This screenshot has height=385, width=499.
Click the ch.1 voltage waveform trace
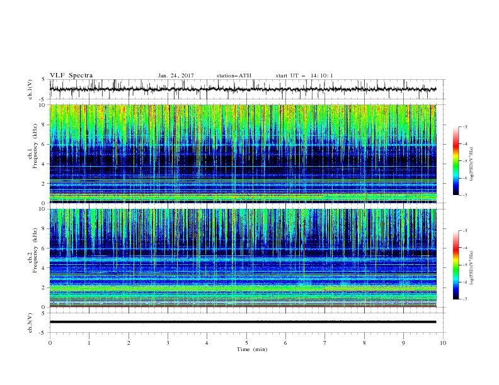pos(243,89)
